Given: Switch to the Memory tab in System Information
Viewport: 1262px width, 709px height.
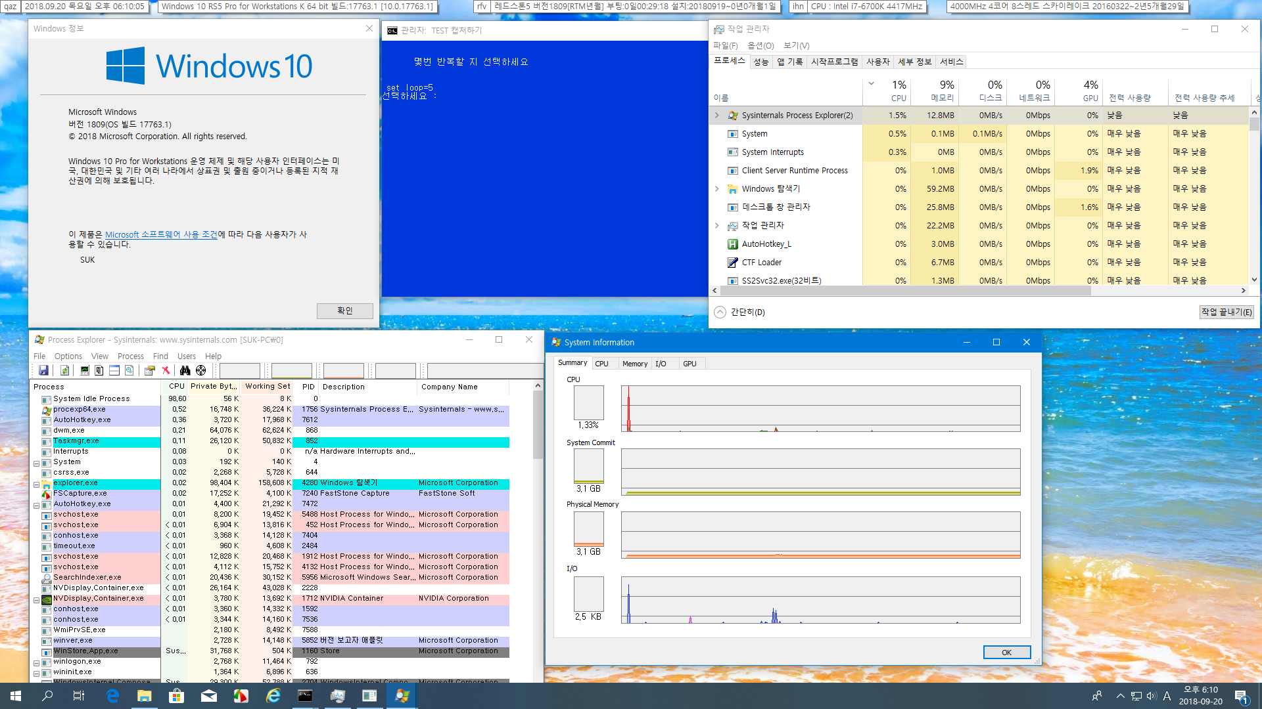Looking at the screenshot, I should (635, 364).
